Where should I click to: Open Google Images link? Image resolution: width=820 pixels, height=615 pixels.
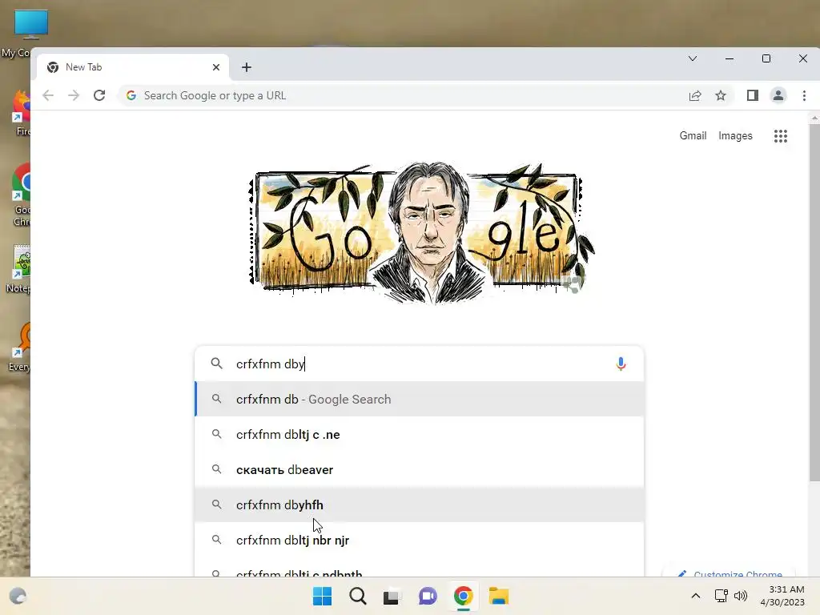coord(735,135)
